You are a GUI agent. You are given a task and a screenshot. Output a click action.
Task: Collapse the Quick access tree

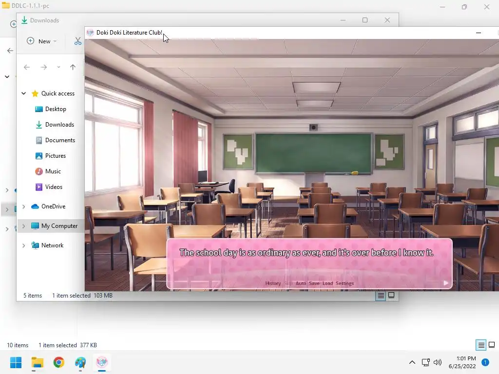23,93
